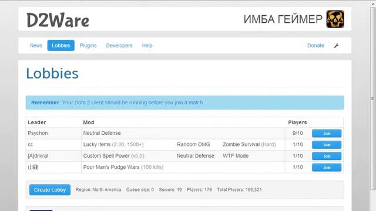This screenshot has height=211, width=376.
Task: Click the Lucky Items mod text
Action: [113, 145]
